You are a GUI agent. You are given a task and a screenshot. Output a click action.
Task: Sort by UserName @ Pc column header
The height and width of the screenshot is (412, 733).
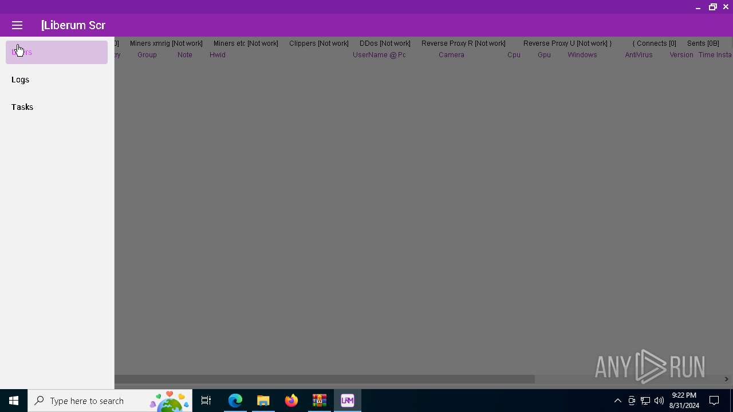click(379, 55)
